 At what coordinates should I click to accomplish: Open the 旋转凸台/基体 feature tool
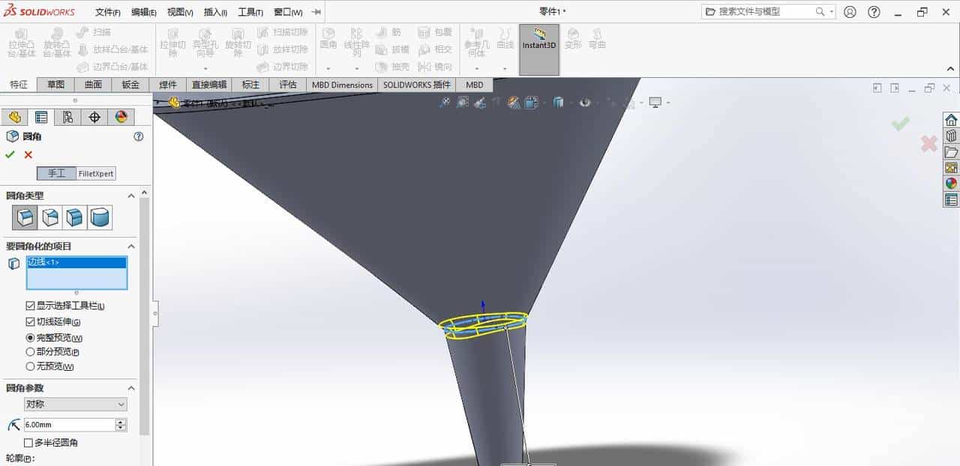[57, 47]
